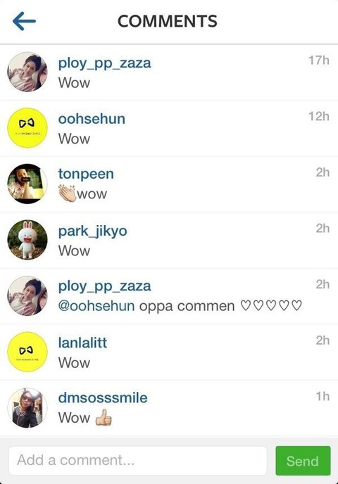Open park_jikyo's username link
Screen dimensions: 338x484
click(x=93, y=231)
